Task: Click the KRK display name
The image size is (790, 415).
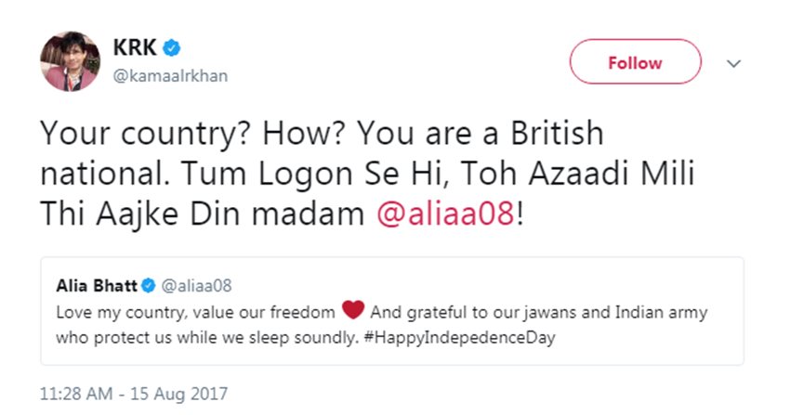Action: pos(134,48)
